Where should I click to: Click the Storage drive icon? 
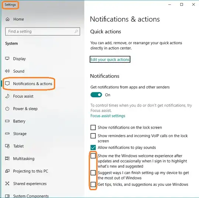click(x=7, y=133)
